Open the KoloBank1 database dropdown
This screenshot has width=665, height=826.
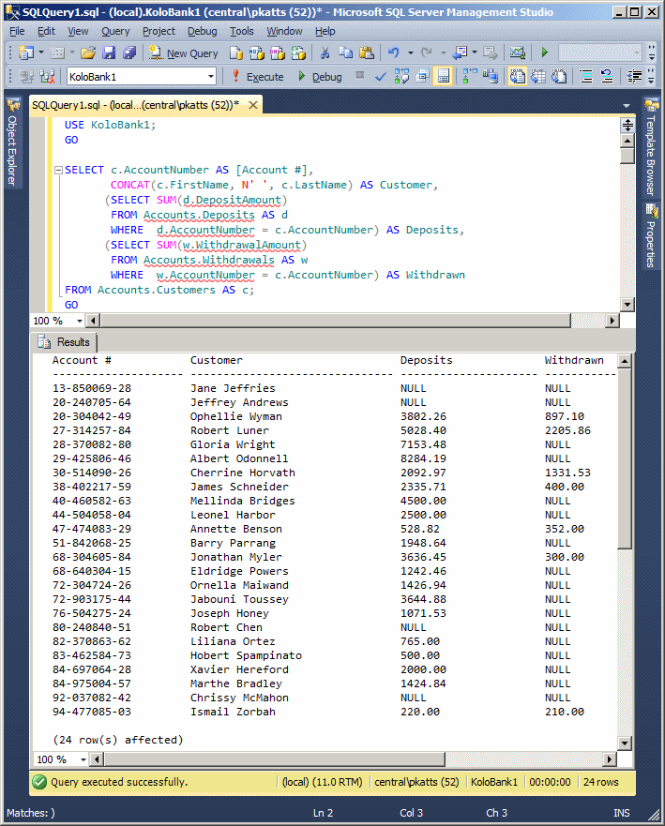coord(211,76)
